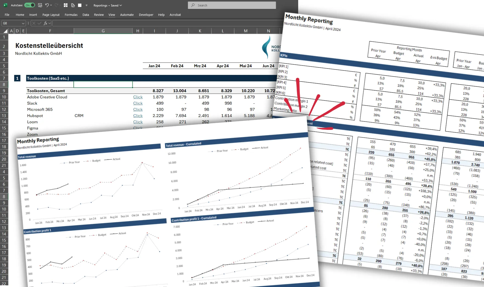Open the Click link in the Slack row

pos(138,103)
